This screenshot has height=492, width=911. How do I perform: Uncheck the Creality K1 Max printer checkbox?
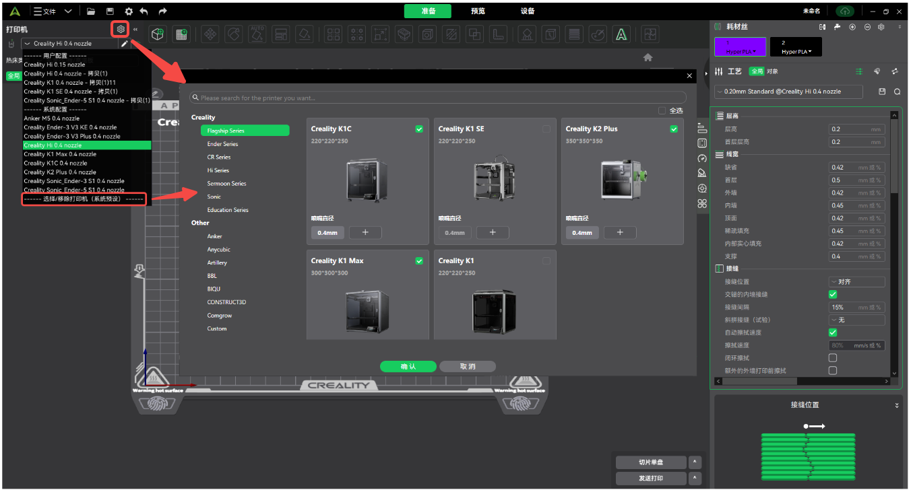(419, 261)
